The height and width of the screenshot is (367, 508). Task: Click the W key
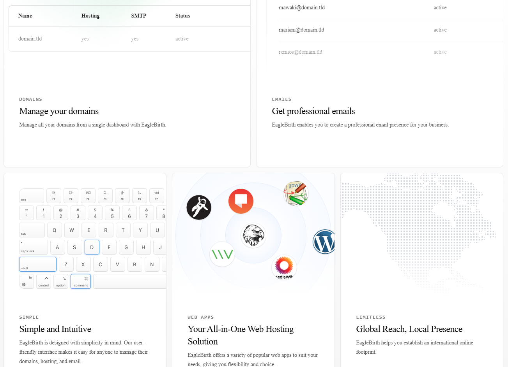[72, 230]
